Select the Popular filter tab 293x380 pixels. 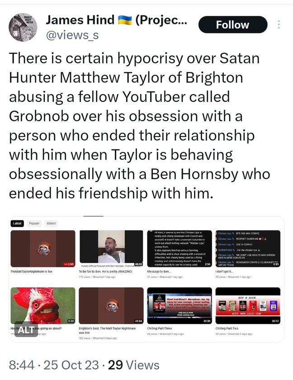[34, 223]
